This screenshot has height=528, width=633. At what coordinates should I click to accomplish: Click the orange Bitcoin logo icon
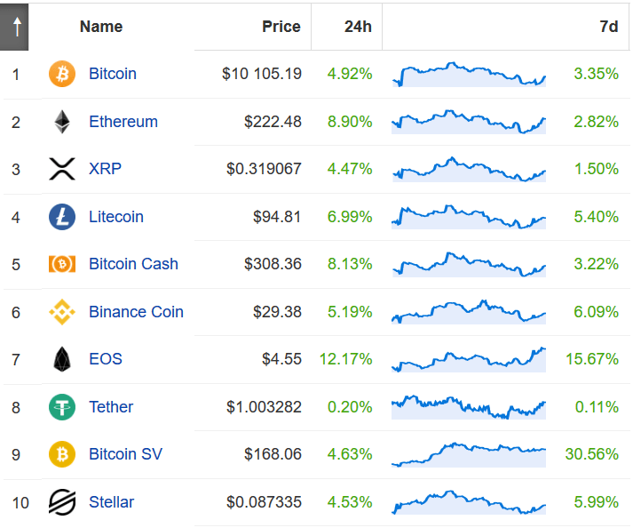pyautogui.click(x=62, y=74)
